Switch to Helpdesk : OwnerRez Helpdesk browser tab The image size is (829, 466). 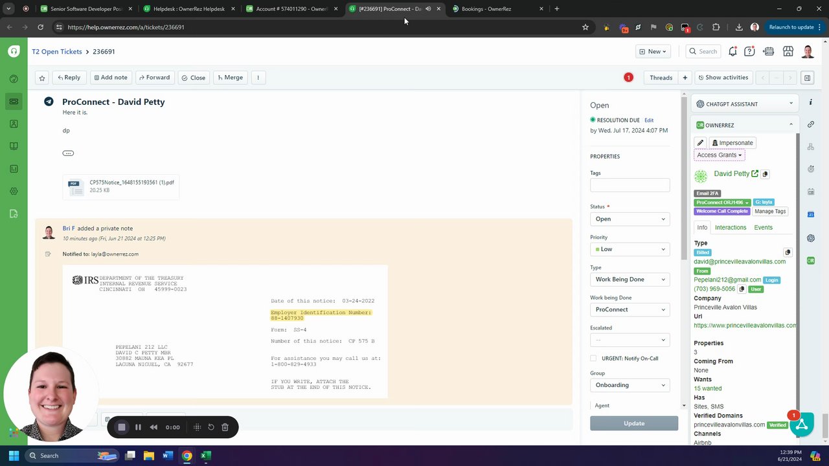point(188,9)
